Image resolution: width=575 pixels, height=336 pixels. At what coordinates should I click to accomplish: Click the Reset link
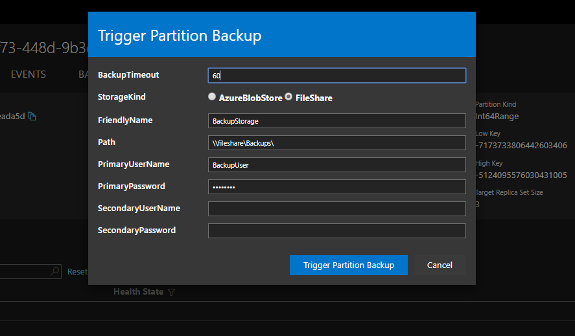point(77,272)
